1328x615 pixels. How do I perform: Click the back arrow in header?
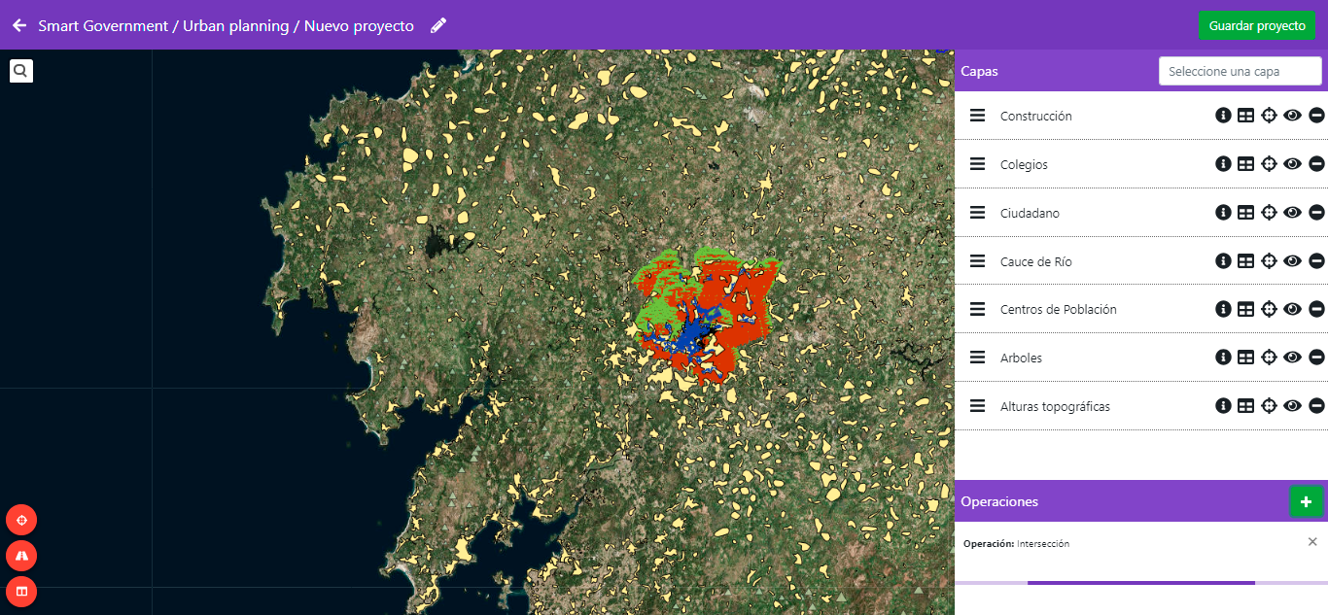click(19, 25)
